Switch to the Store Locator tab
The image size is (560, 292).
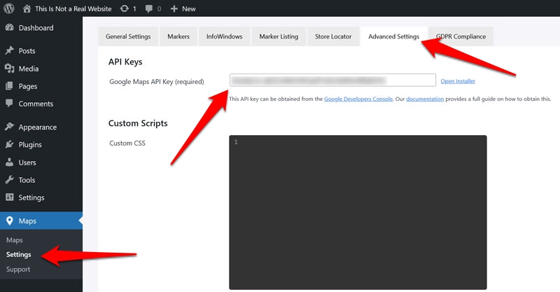tap(333, 36)
